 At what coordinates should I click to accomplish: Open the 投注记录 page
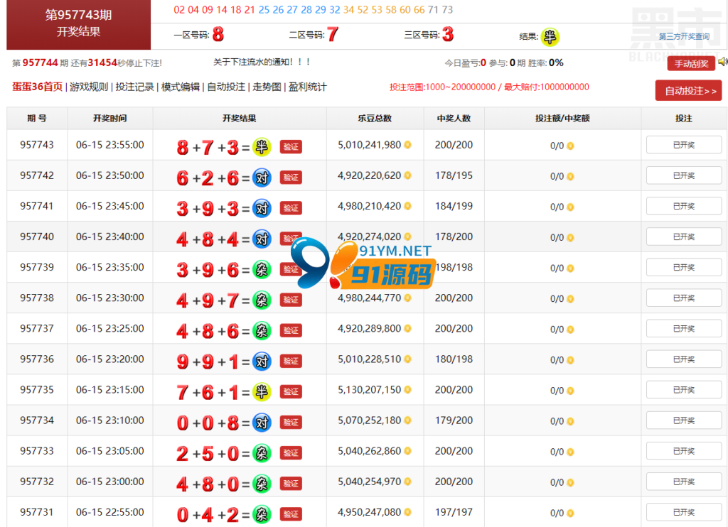134,87
